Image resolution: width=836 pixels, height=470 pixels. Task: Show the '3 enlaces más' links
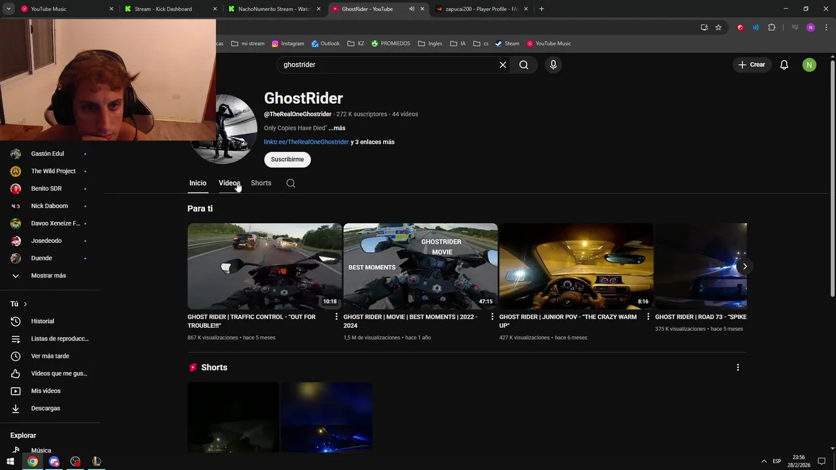372,142
